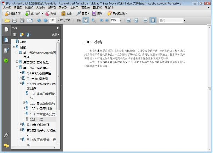The width and height of the screenshot is (213, 153).
Task: Click the bookmarks panel vertical scrollbar
Action: pos(58,76)
